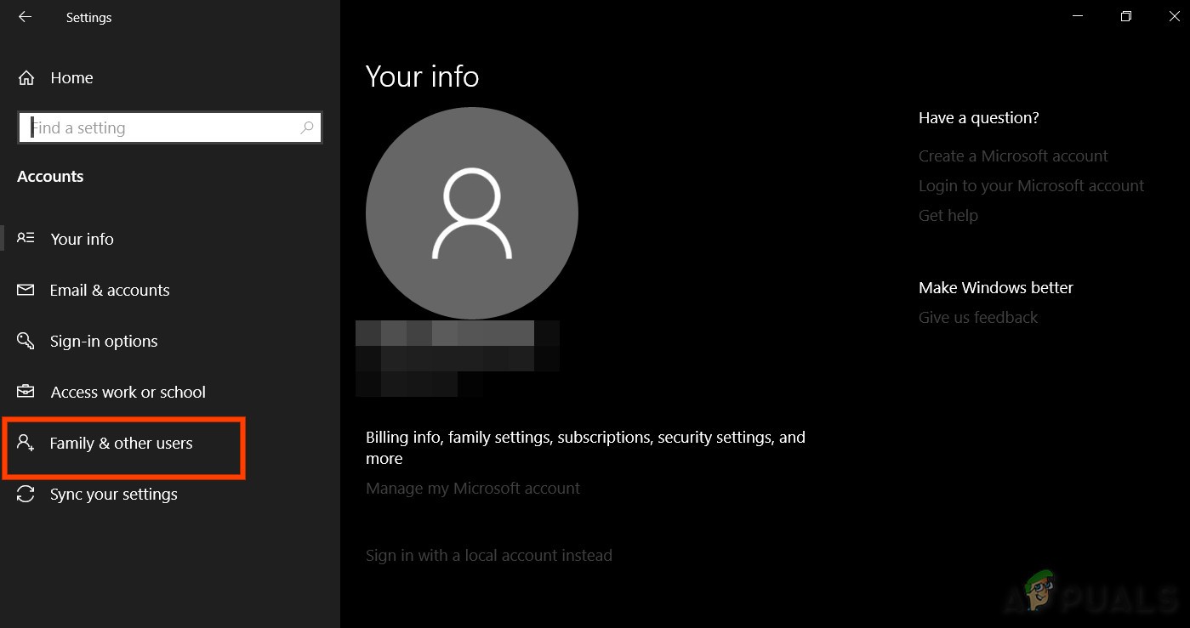Close the Settings window
This screenshot has width=1190, height=628.
(1175, 17)
